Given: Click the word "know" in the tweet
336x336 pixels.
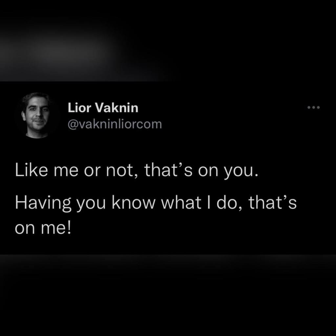Looking at the screenshot, I should pyautogui.click(x=133, y=202).
